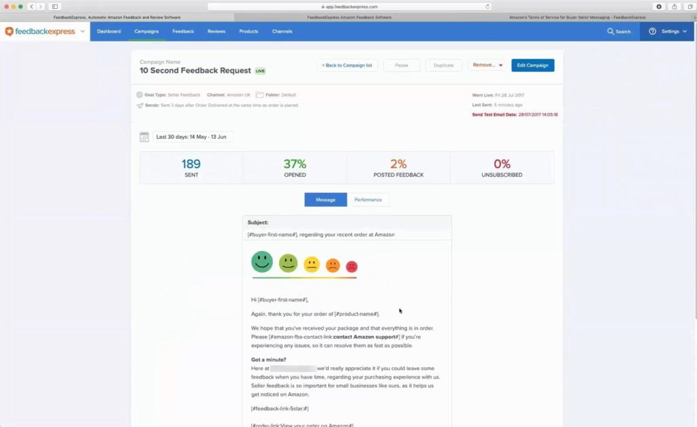Click the Safari downloads icon
This screenshot has width=697, height=427.
click(659, 7)
